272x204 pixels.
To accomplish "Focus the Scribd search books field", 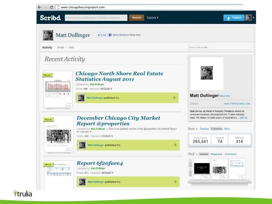I will [x=96, y=18].
